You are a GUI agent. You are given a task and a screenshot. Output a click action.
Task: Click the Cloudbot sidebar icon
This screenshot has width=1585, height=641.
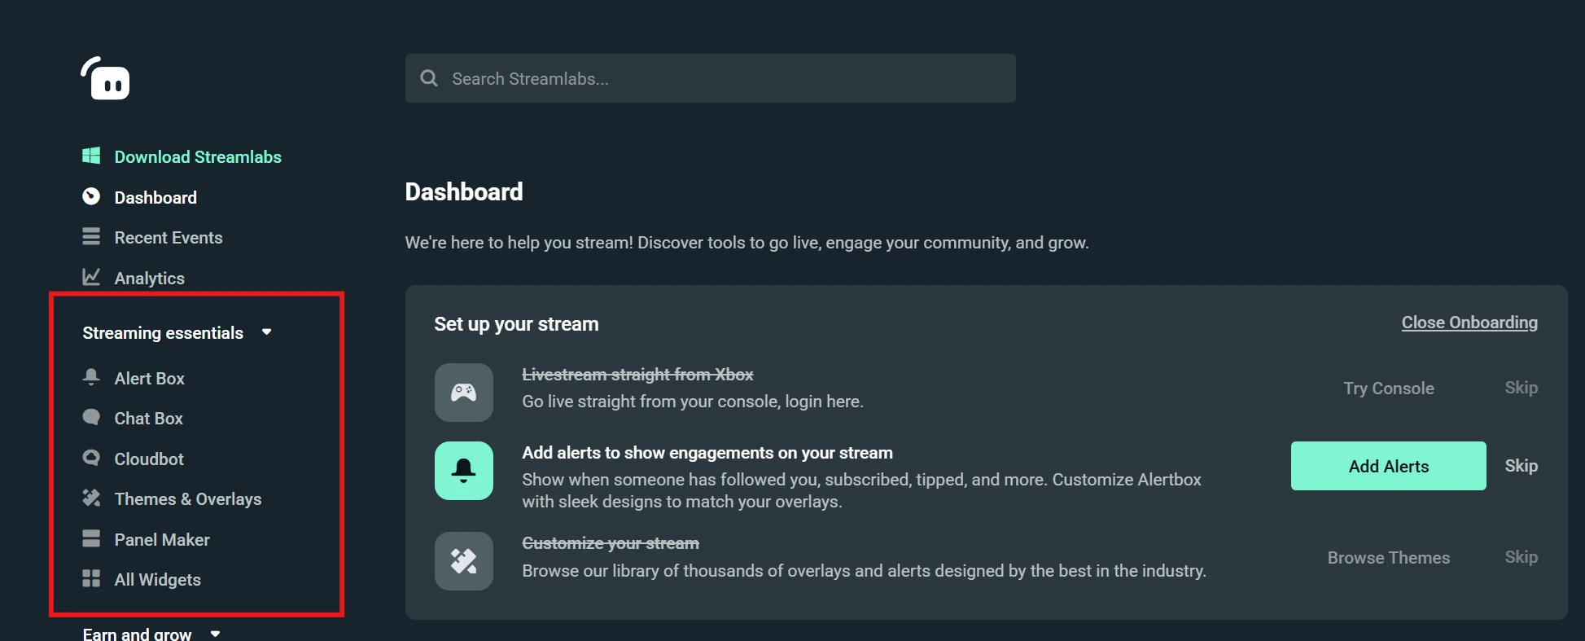point(91,458)
